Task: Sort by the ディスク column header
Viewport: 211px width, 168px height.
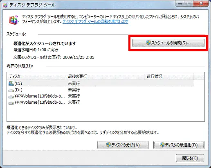Action: (x=37, y=76)
